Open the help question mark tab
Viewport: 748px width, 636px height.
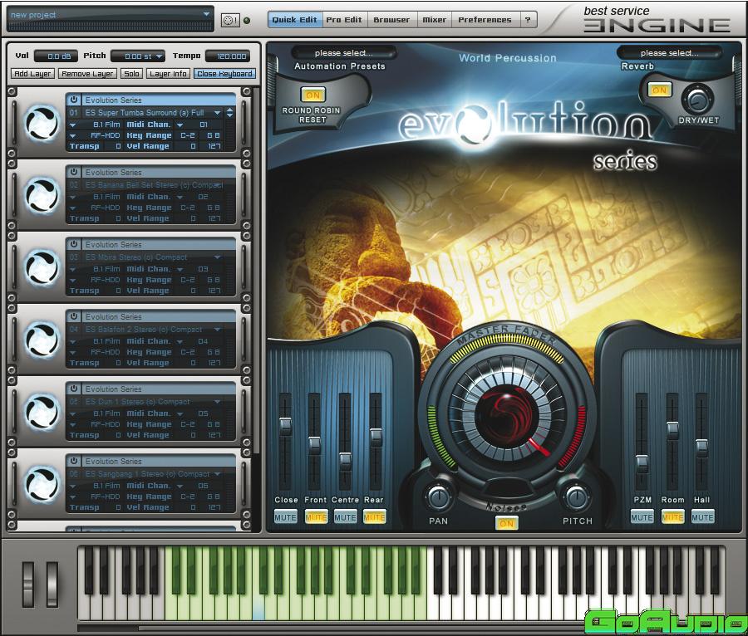pyautogui.click(x=528, y=20)
